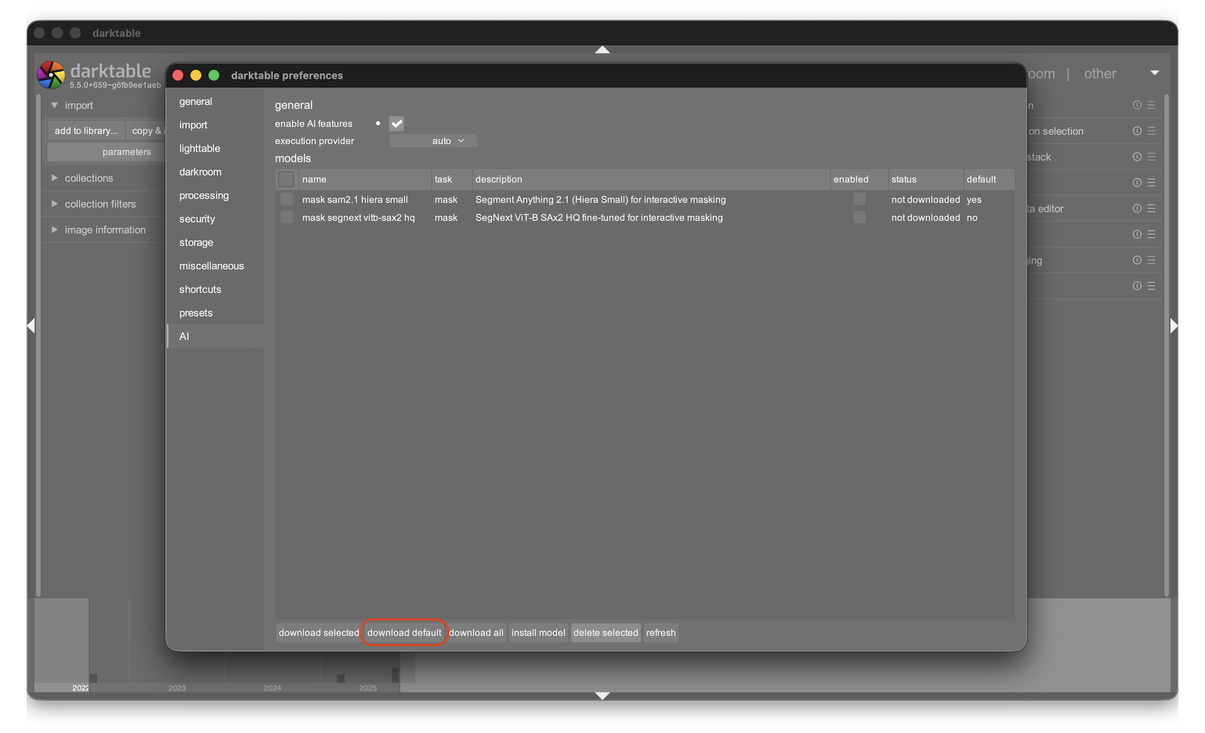The width and height of the screenshot is (1205, 733).
Task: Check the mask sam2.1 hiera small row
Action: point(286,200)
